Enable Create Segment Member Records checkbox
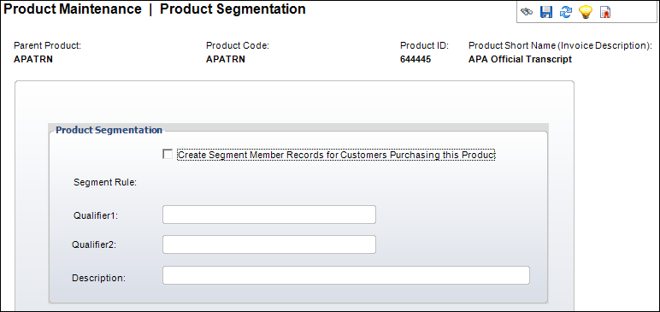660x312 pixels. [168, 155]
